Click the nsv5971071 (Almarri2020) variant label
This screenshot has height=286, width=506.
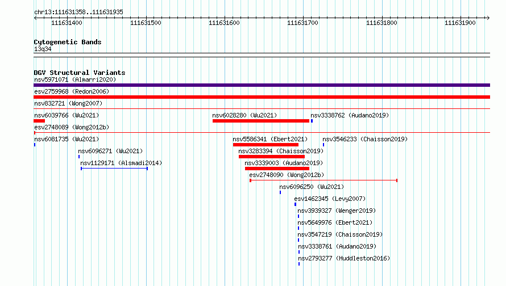click(75, 79)
